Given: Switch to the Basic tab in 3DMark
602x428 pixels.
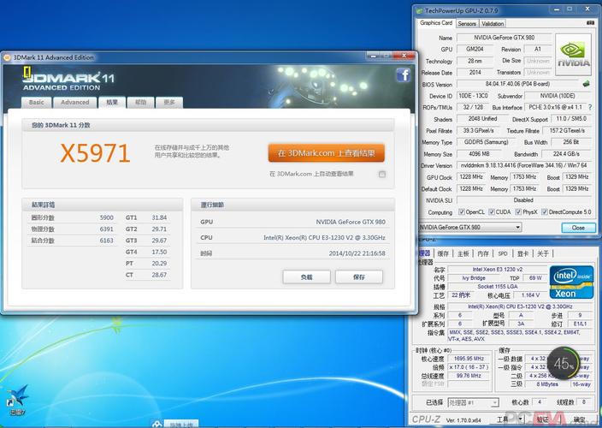Looking at the screenshot, I should coord(37,102).
